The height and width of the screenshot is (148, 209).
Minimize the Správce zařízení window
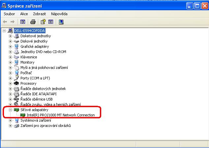(190, 6)
